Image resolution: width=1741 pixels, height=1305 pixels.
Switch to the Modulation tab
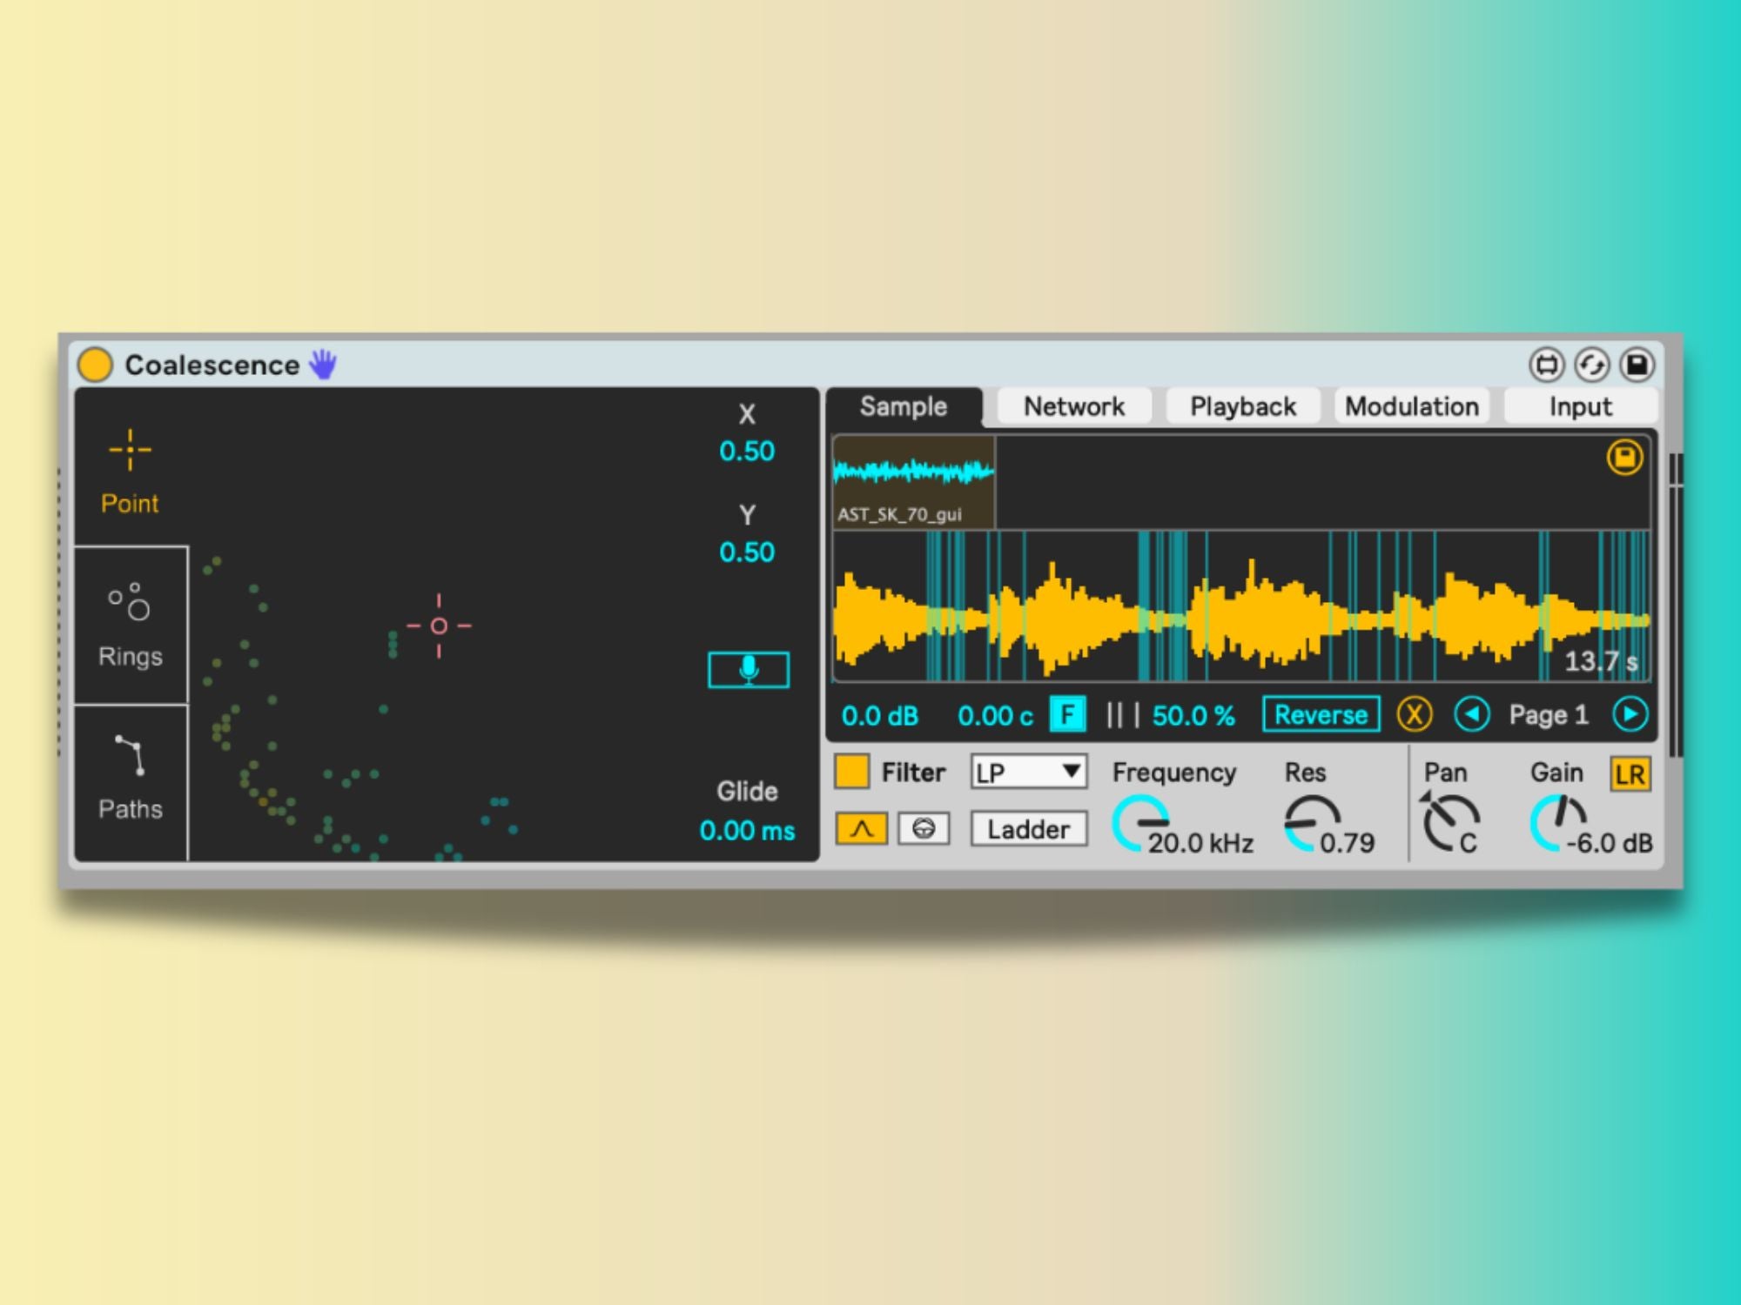(1411, 406)
